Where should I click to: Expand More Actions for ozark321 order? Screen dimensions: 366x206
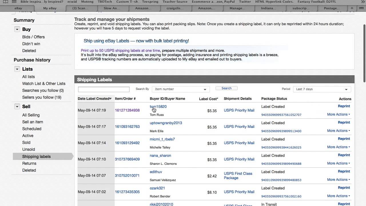[339, 196]
